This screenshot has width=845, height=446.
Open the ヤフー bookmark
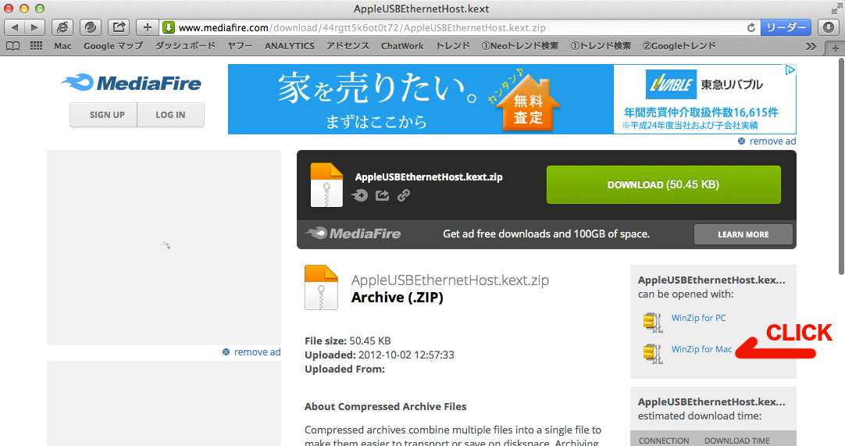240,46
